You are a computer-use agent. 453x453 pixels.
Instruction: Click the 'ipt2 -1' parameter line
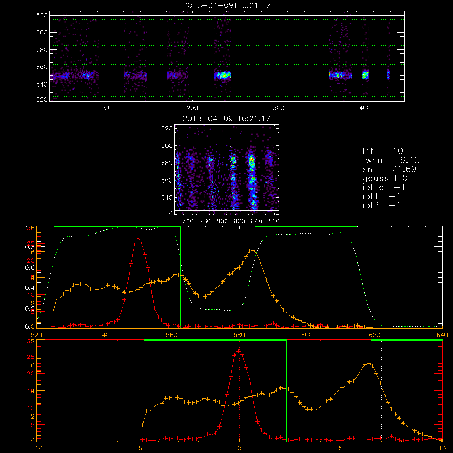(x=381, y=205)
